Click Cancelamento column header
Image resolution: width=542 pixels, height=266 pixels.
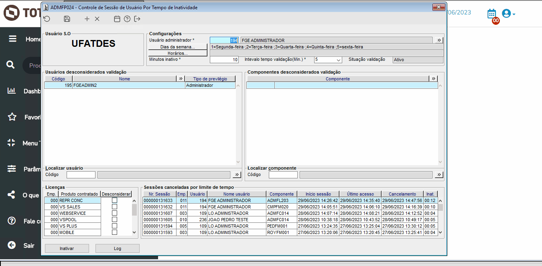(402, 194)
